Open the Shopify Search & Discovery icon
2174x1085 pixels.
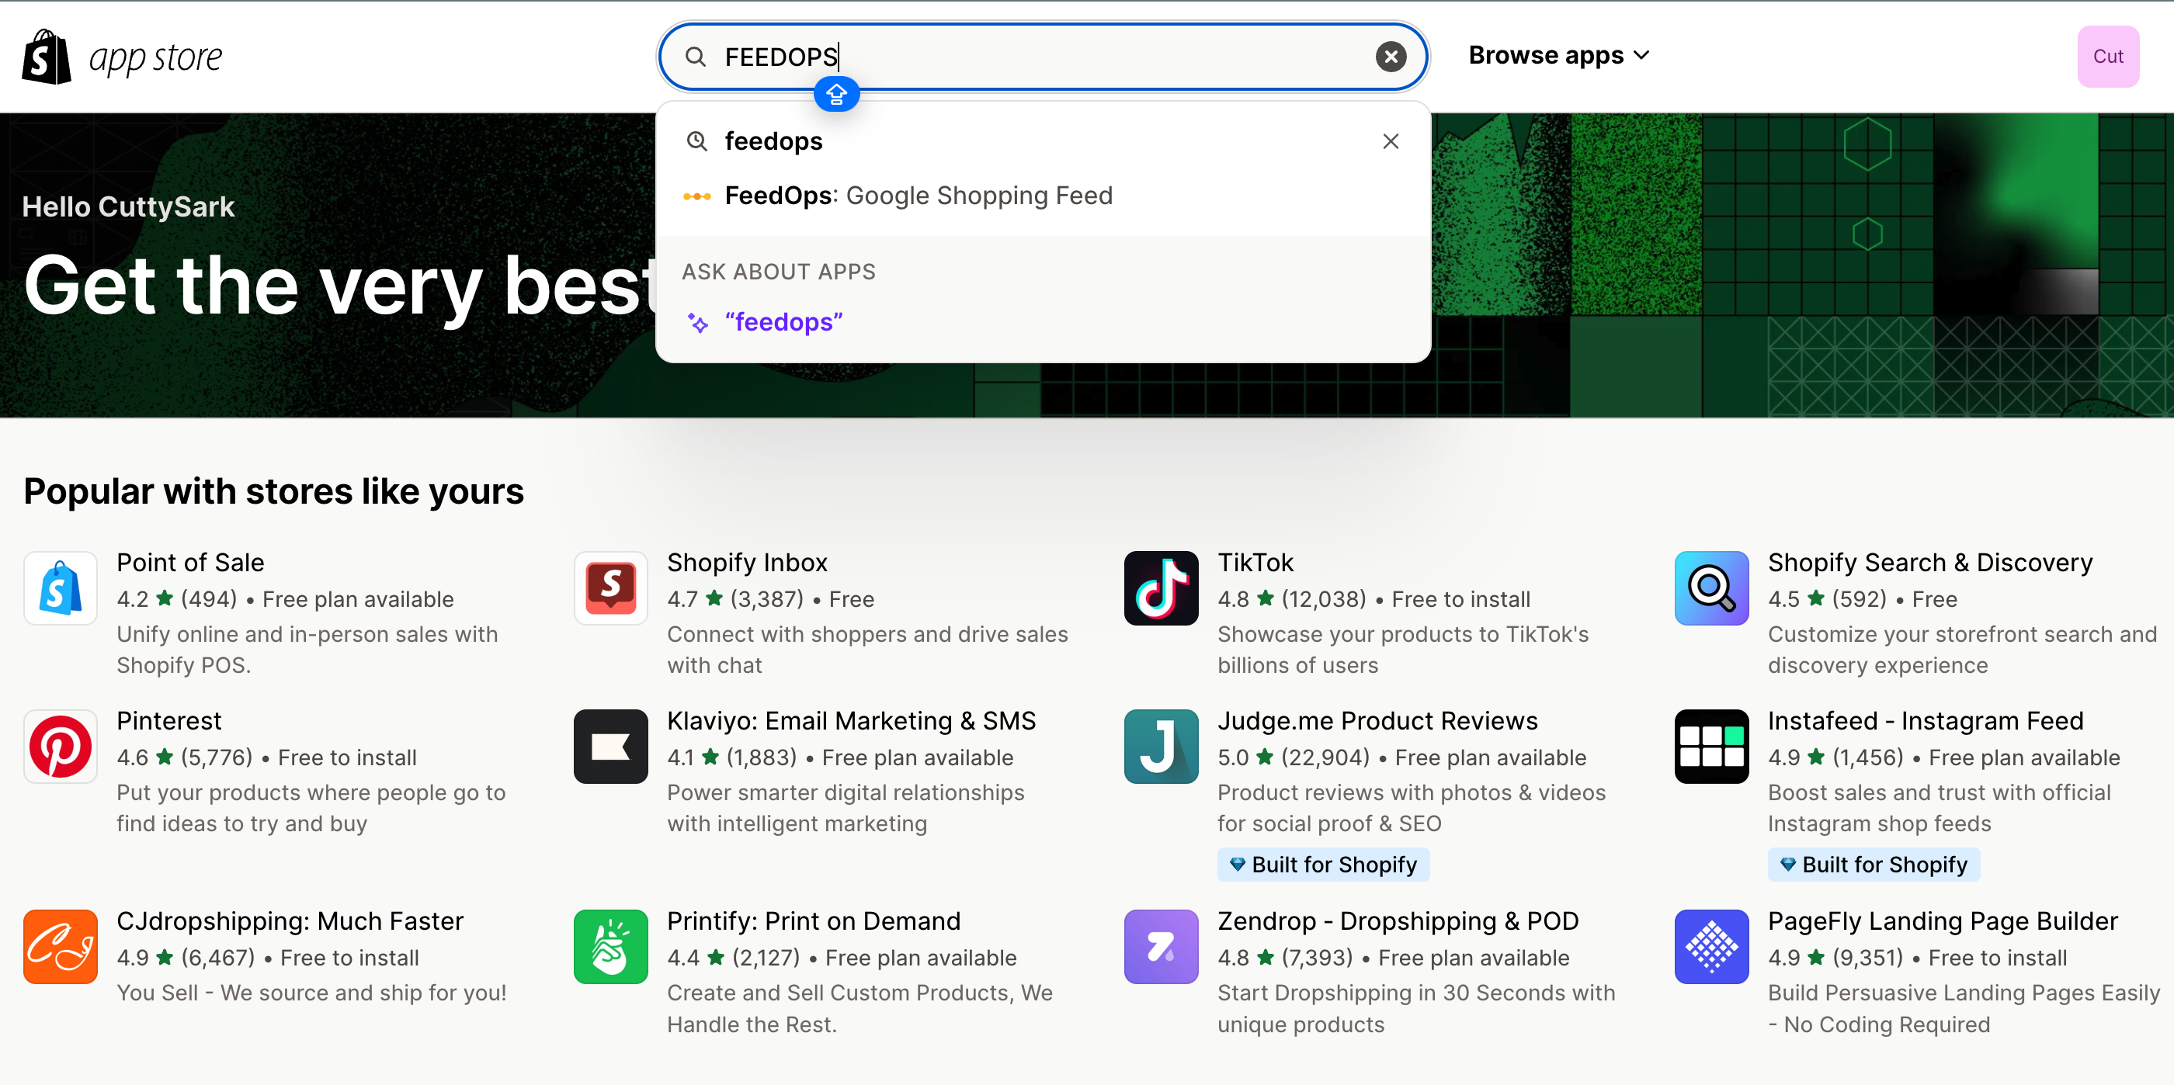[x=1710, y=588]
